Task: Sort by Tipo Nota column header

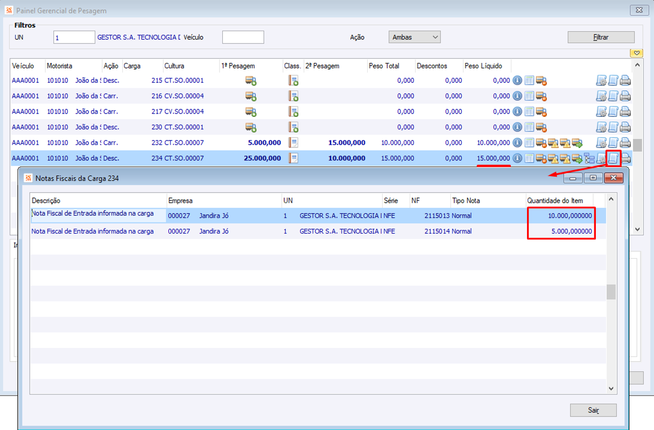Action: (x=488, y=201)
